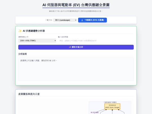152x114 pixels.
Task: Click the question input field
Action: pyautogui.click(x=96, y=41)
